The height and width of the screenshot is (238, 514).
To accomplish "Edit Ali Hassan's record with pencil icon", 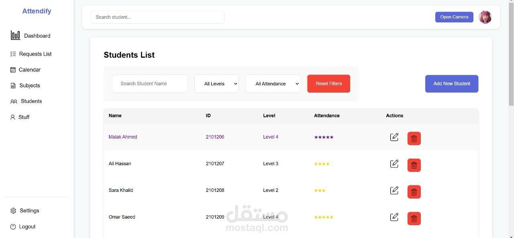I will 394,163.
